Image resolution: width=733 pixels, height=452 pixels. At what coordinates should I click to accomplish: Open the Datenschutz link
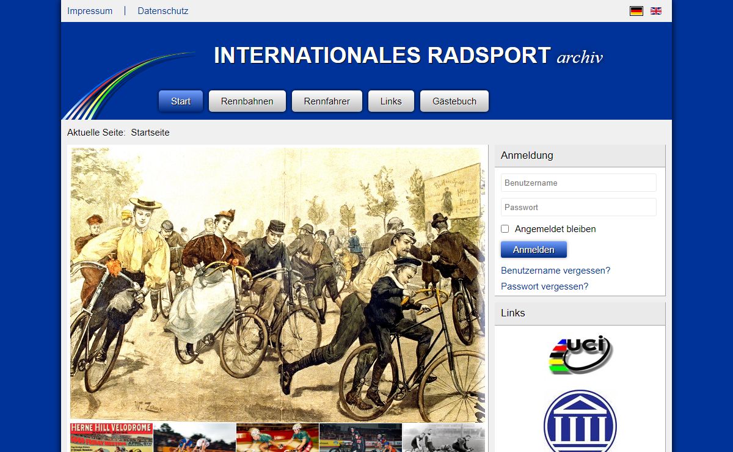pos(163,11)
